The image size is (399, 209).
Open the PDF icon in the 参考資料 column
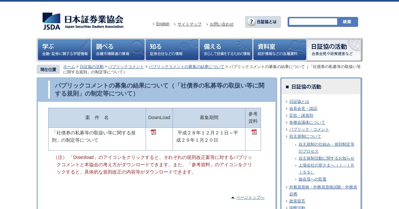254,132
